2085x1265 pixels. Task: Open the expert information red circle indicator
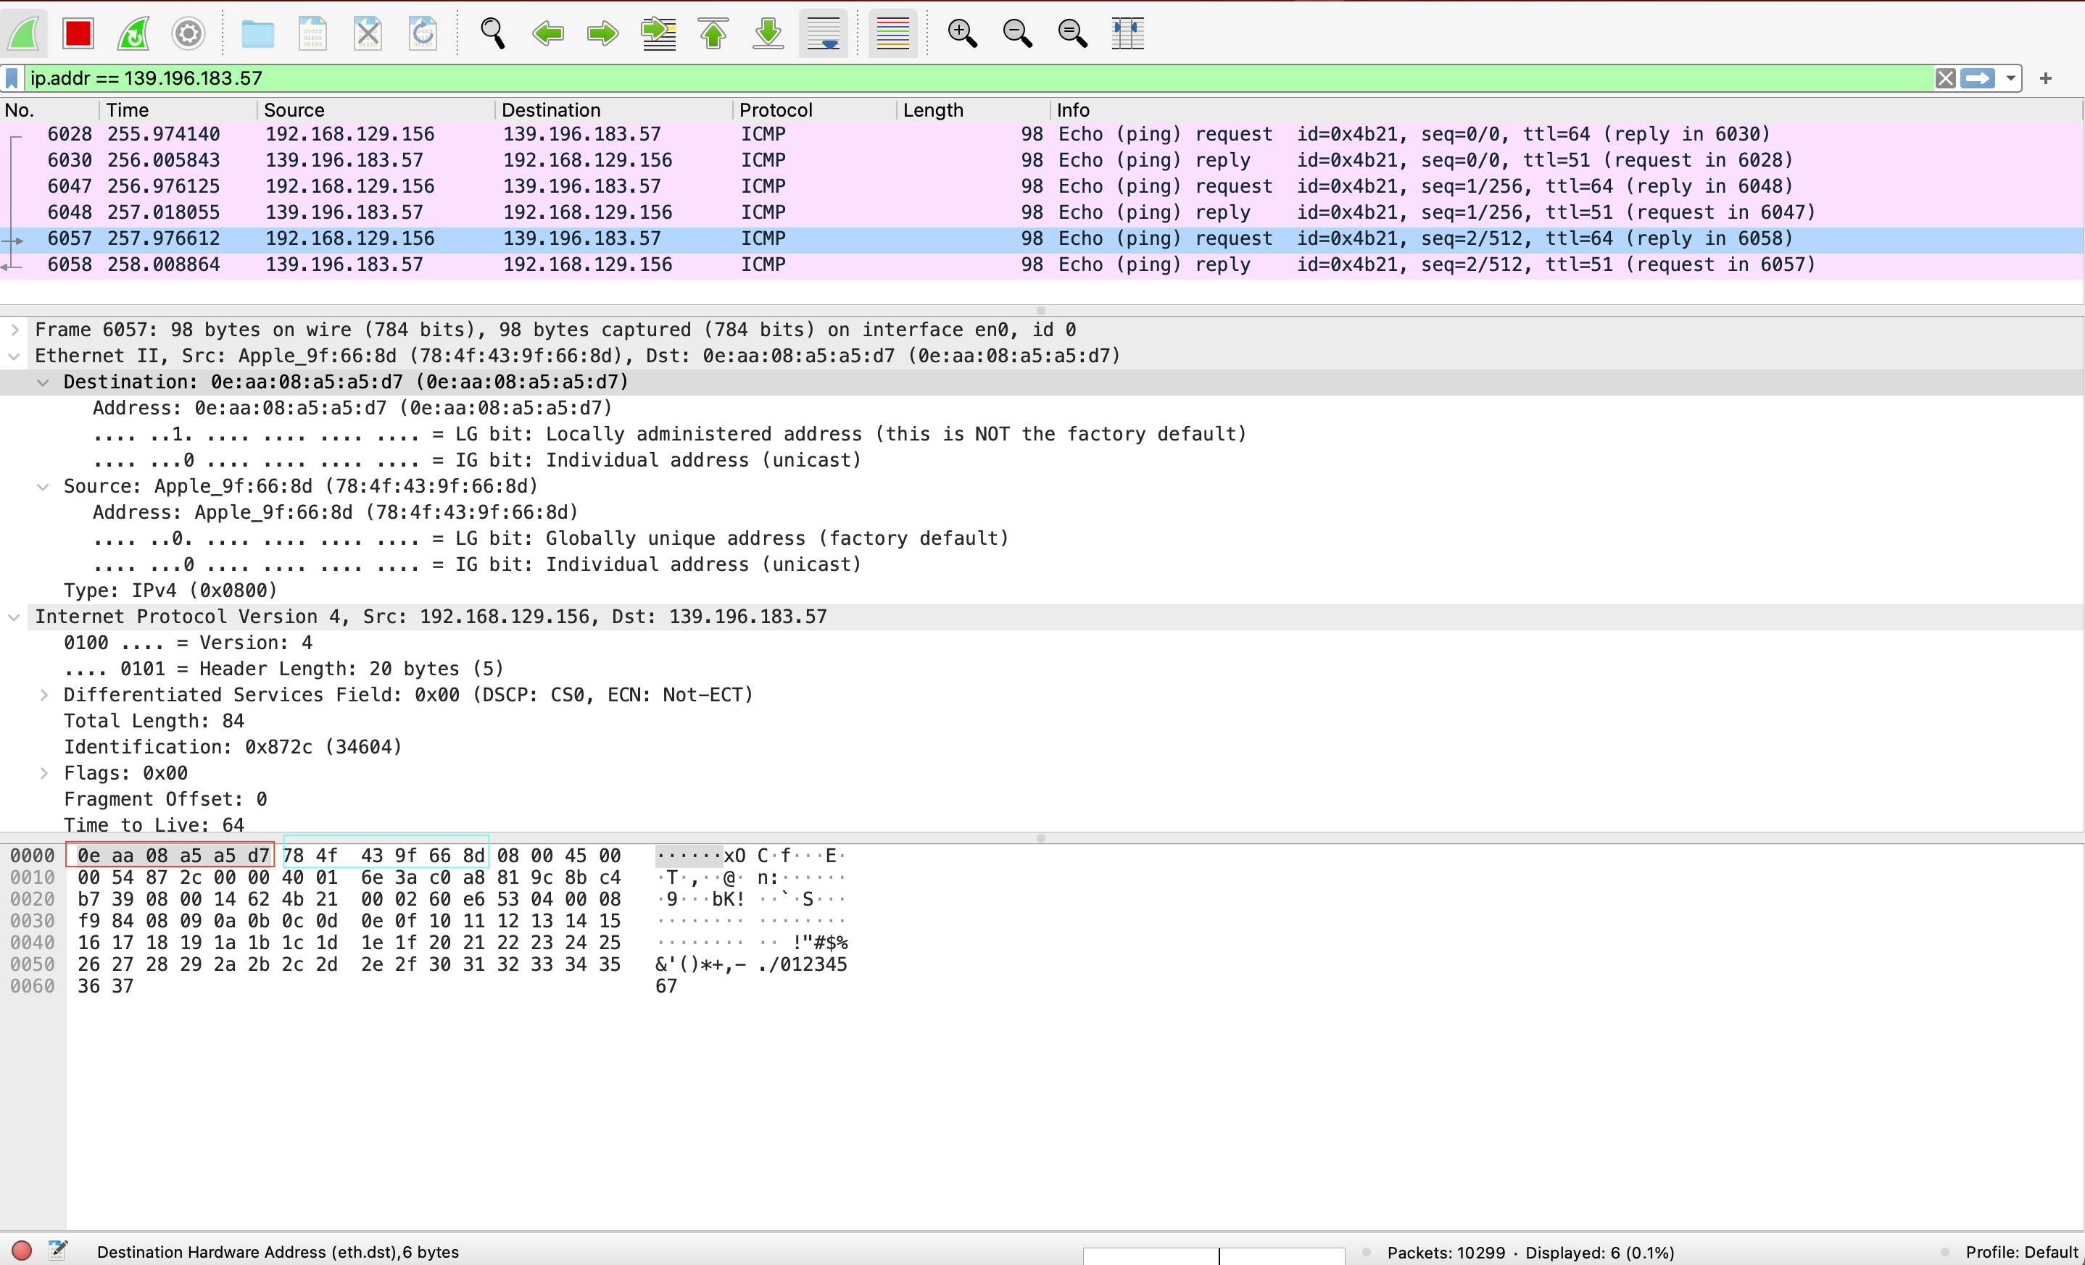22,1251
